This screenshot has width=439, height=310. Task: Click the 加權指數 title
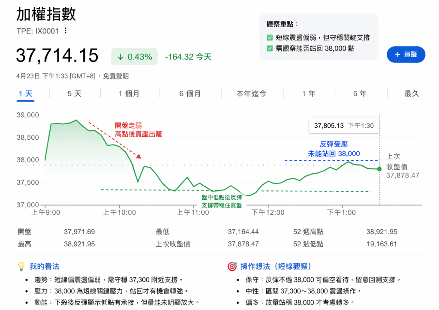pos(46,14)
